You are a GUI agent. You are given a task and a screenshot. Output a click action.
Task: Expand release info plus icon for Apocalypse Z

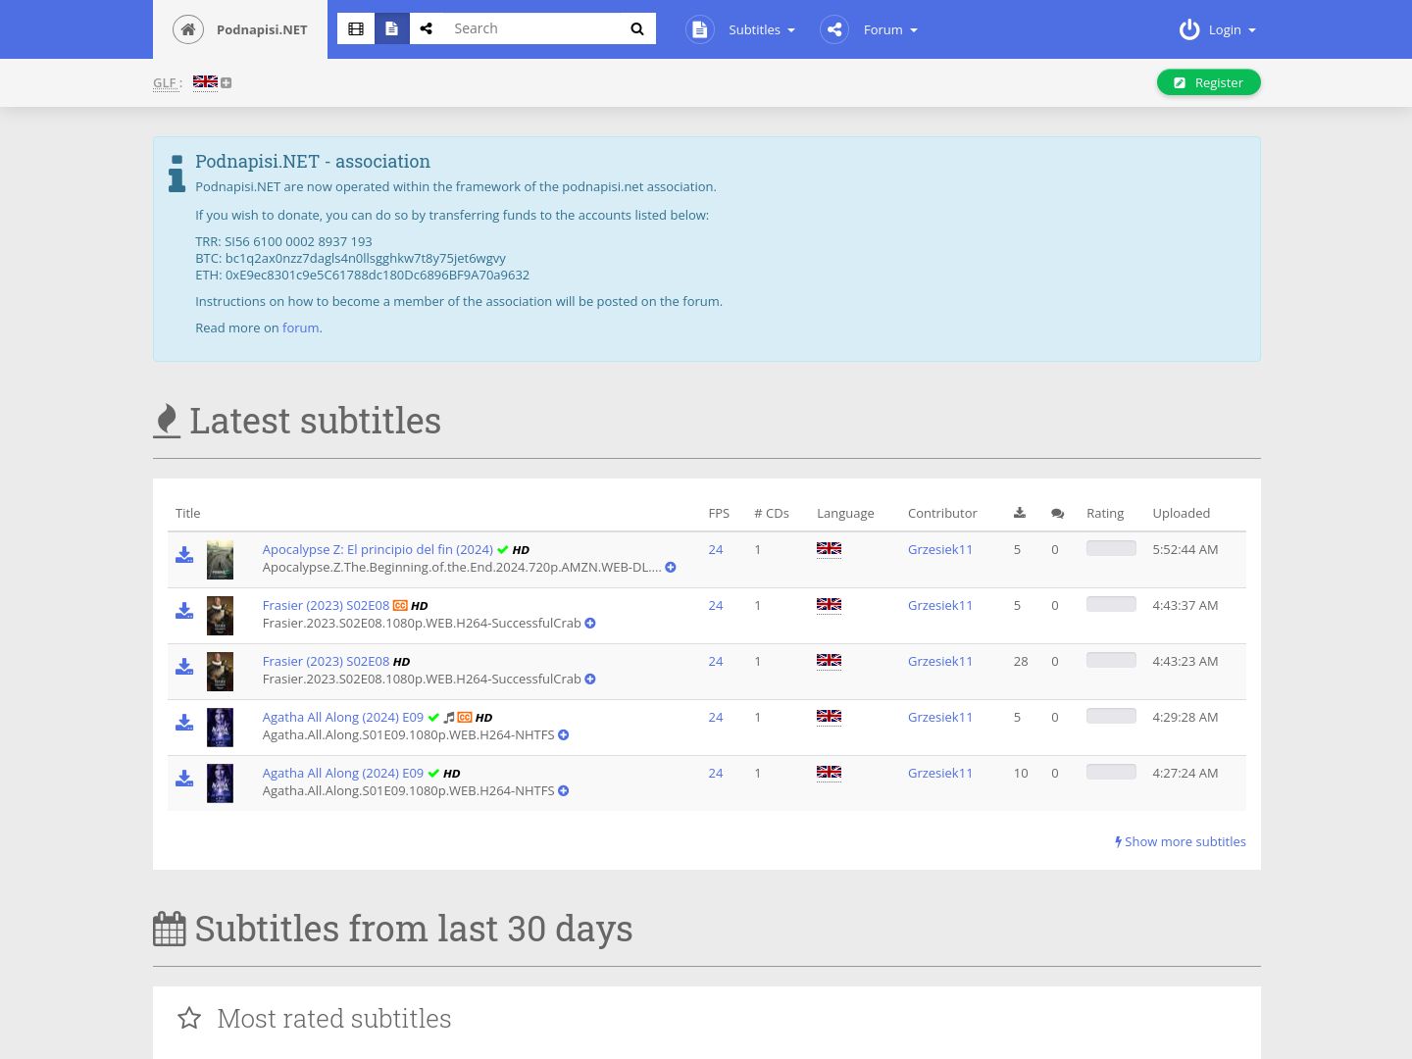point(671,567)
